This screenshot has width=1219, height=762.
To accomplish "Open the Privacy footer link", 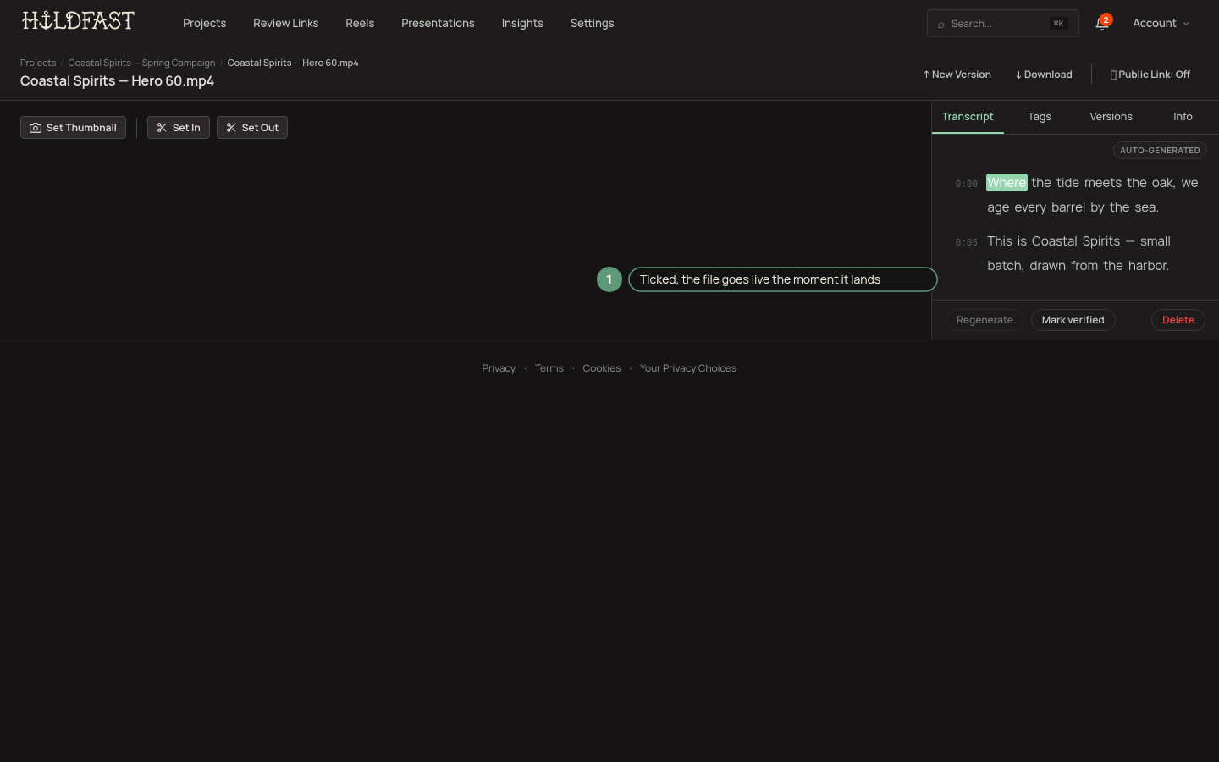I will [499, 368].
